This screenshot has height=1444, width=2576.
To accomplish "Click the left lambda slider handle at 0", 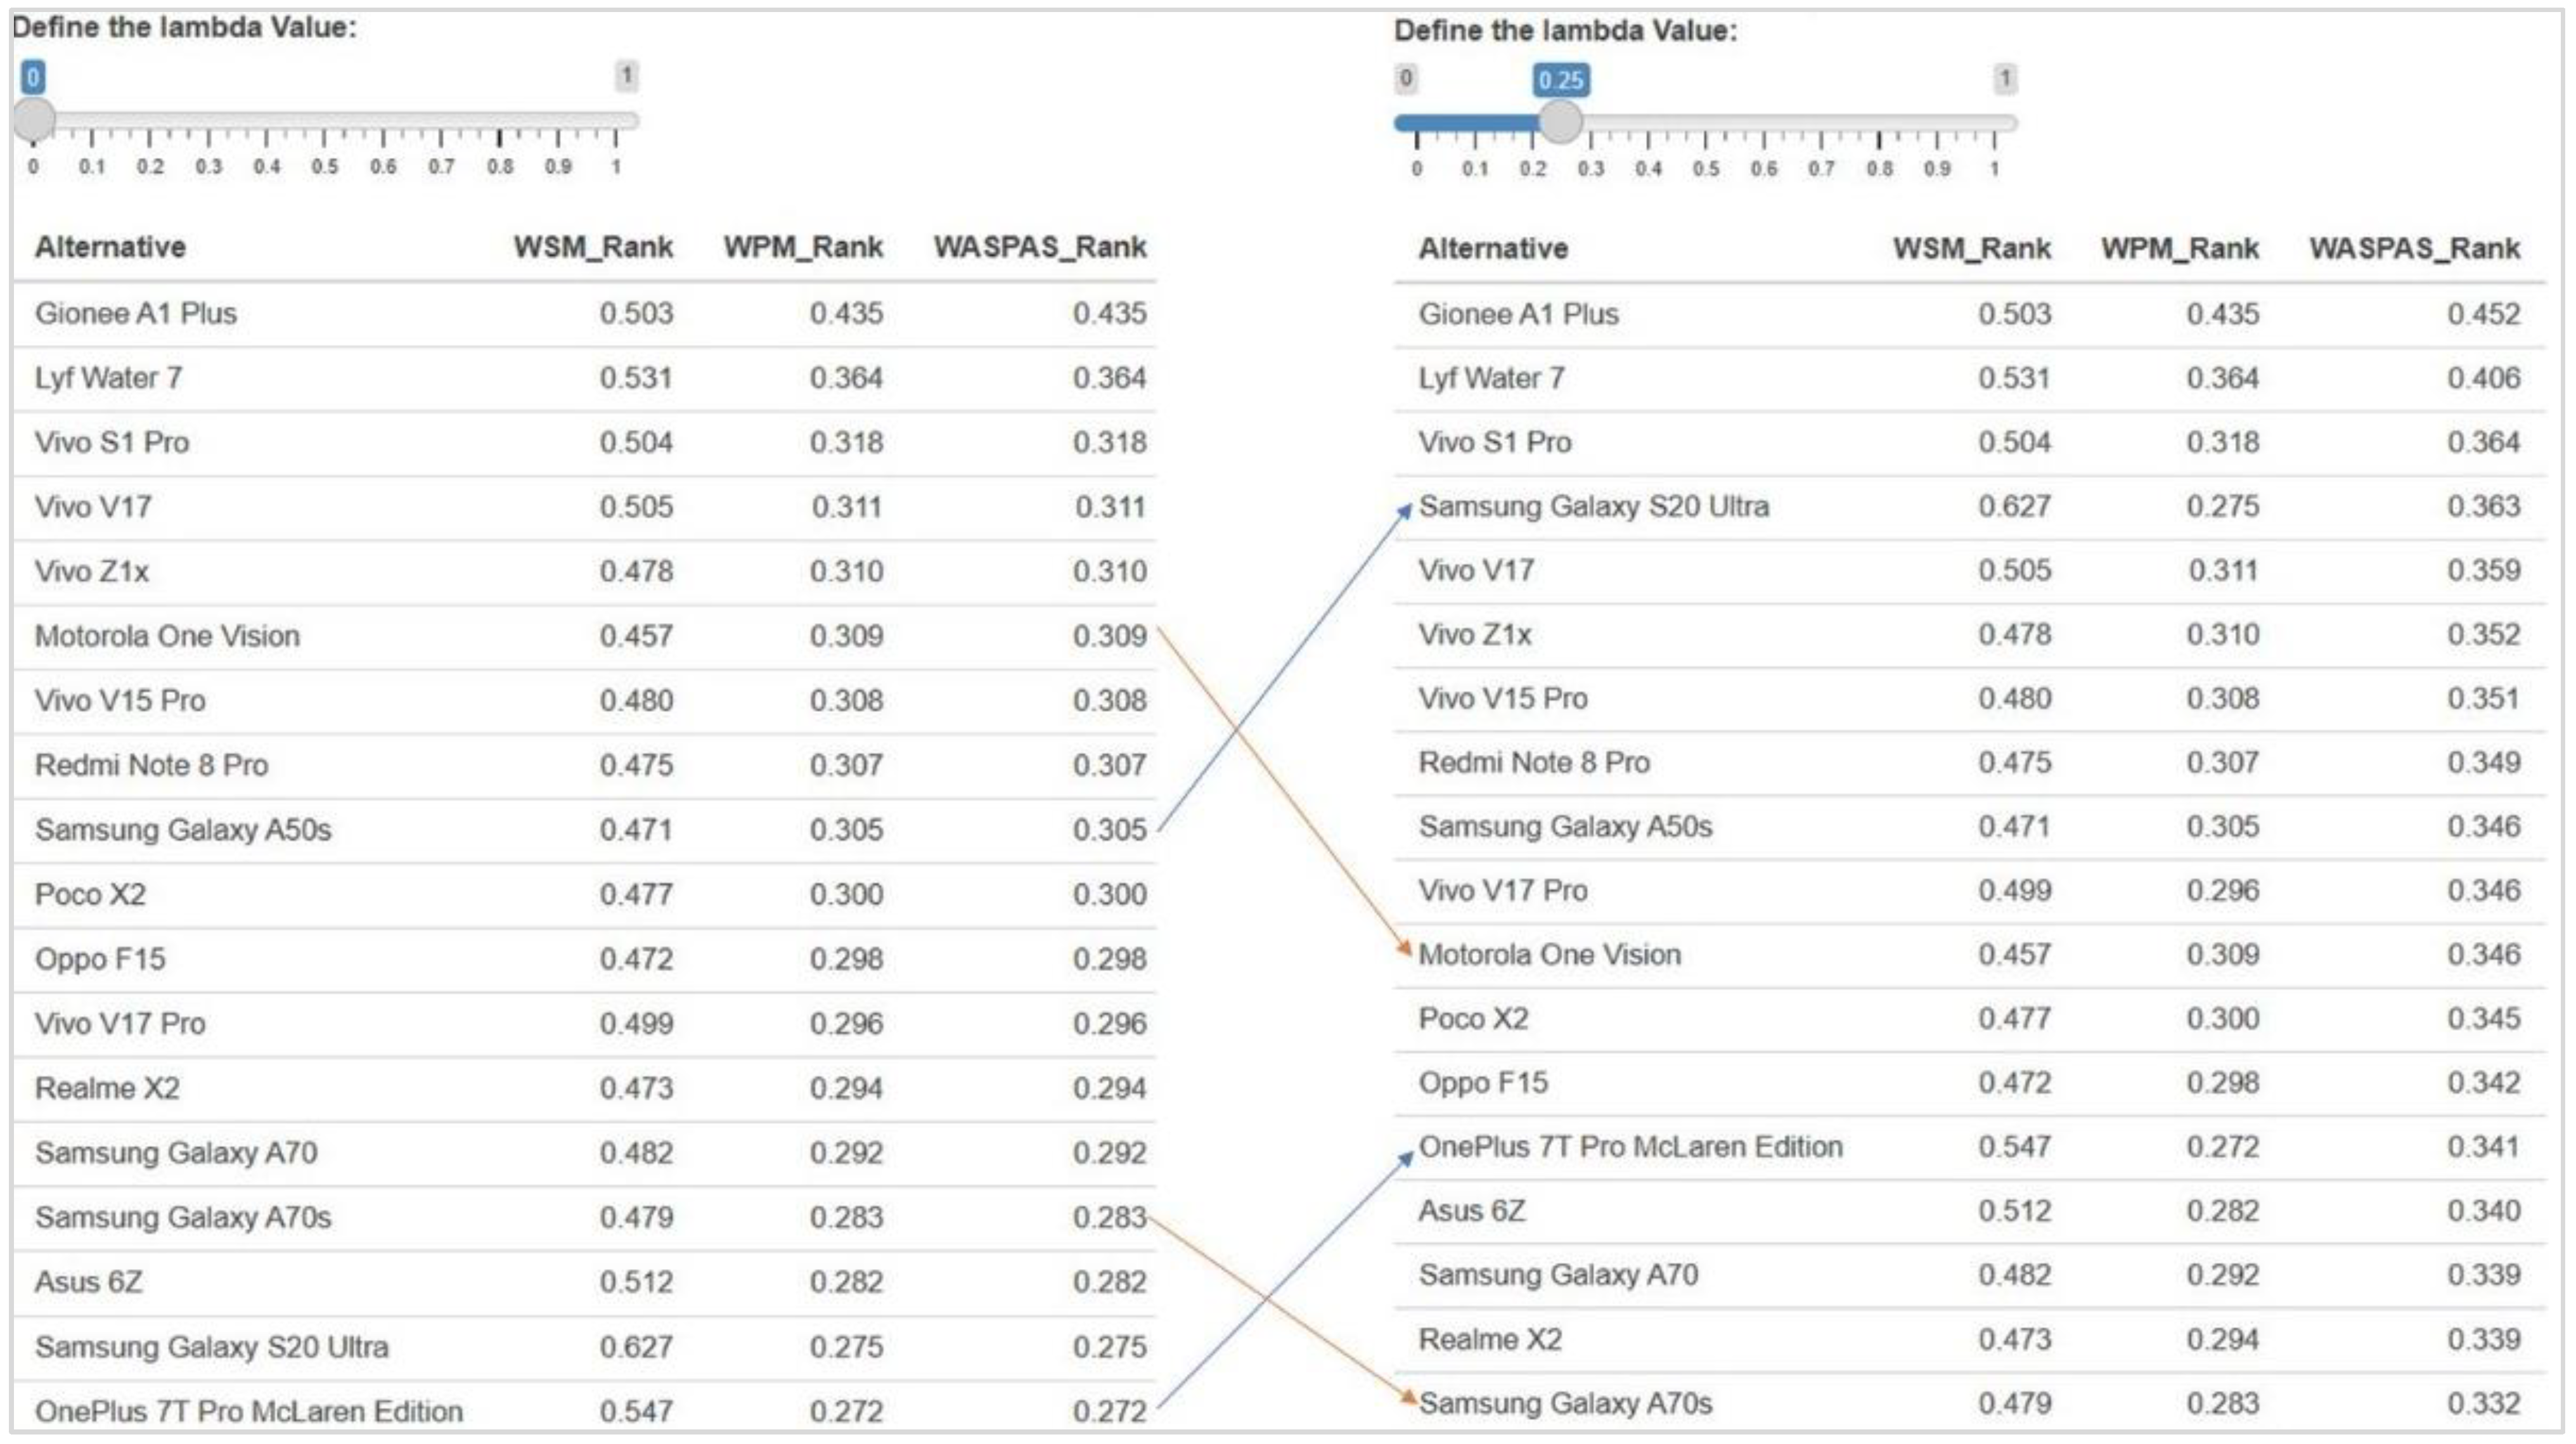I will pos(34,119).
